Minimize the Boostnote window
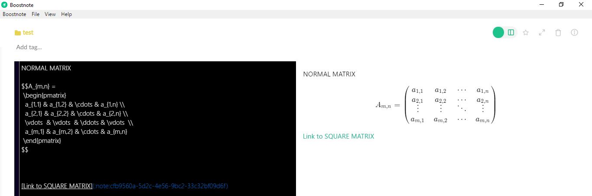Viewport: 592px width, 196px height. (542, 5)
